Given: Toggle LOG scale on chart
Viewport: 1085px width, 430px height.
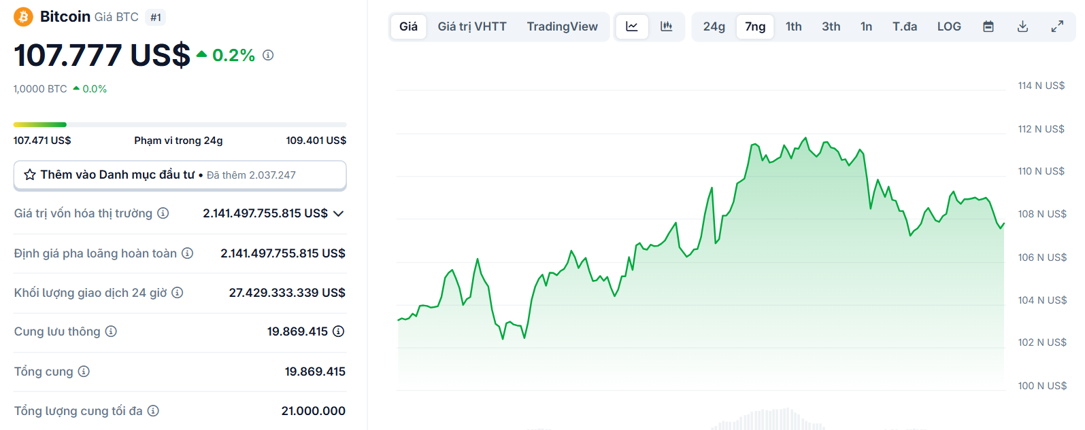Looking at the screenshot, I should point(949,26).
